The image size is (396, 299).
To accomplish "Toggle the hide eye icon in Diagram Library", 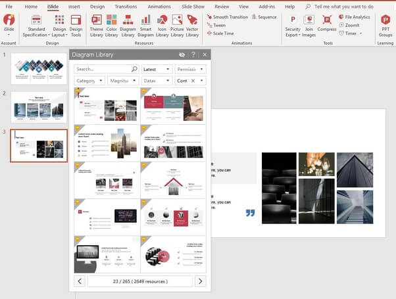I will point(182,55).
